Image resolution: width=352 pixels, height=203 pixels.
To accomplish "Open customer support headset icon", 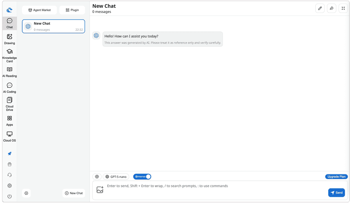I will pos(9,175).
